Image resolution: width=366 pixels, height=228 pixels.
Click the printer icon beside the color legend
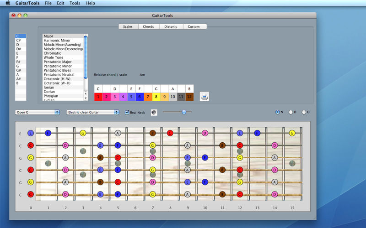[x=205, y=96]
